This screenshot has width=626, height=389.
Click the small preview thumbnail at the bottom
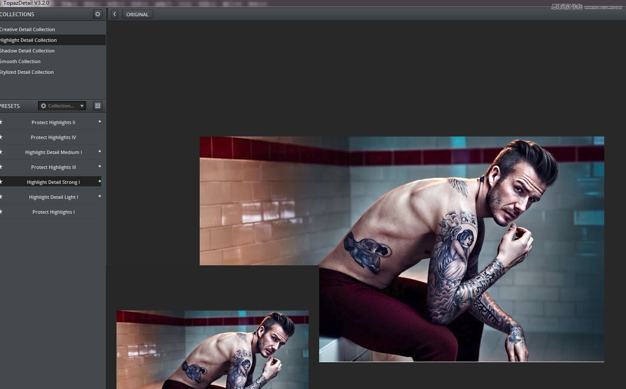coord(212,350)
